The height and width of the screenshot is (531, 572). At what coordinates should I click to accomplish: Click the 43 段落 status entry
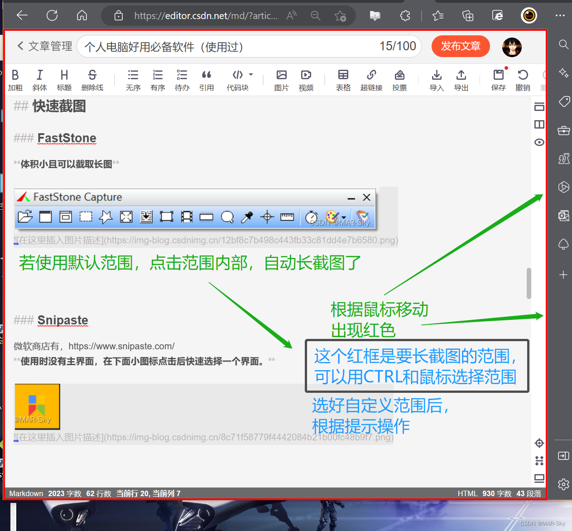529,493
